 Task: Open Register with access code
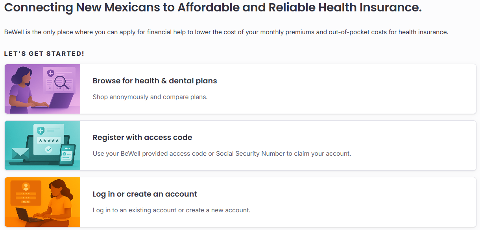(142, 138)
